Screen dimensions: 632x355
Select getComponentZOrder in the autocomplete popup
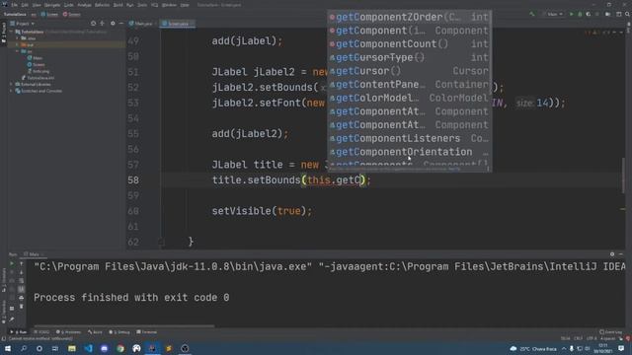[409, 17]
